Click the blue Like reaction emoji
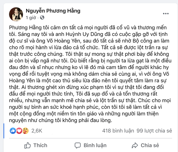The height and width of the screenshot is (152, 178). point(13,131)
